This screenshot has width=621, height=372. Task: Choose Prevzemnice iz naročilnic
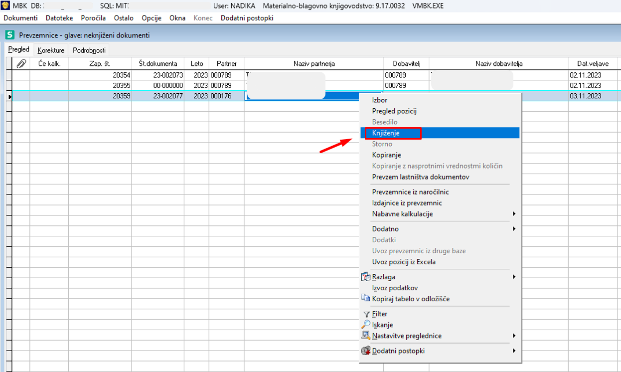tap(411, 192)
